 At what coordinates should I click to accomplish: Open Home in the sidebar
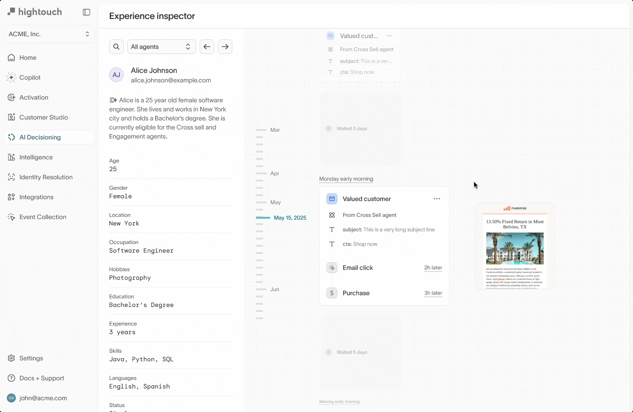(28, 57)
